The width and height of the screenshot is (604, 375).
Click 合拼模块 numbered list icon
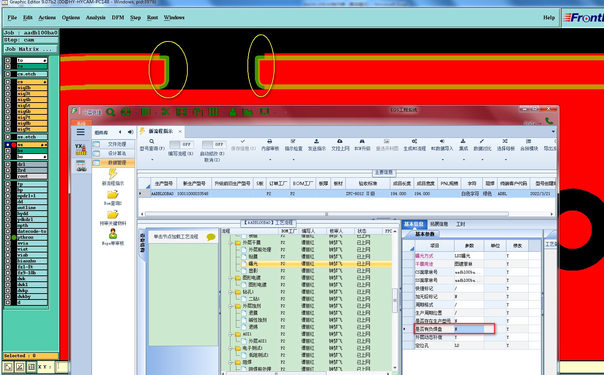pyautogui.click(x=529, y=141)
